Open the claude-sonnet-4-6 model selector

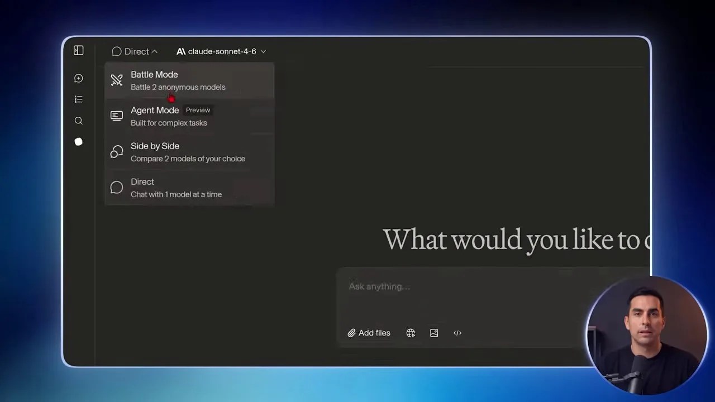coord(221,51)
